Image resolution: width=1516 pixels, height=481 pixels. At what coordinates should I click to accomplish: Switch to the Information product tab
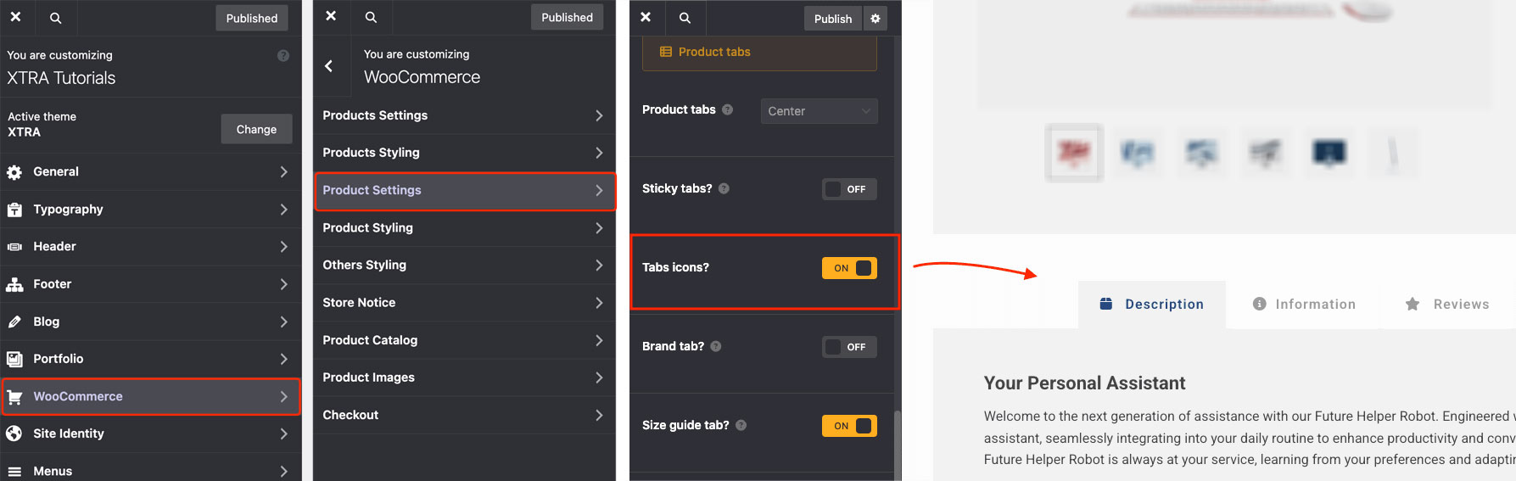coord(1304,305)
